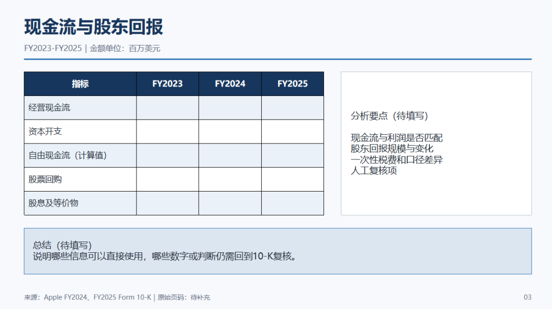Screen dimensions: 552x309
Task: Click empty FY2025 cell for 股息及等价物
Action: [292, 203]
